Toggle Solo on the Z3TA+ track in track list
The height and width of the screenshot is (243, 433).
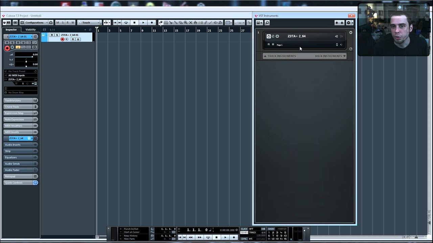[x=57, y=35]
